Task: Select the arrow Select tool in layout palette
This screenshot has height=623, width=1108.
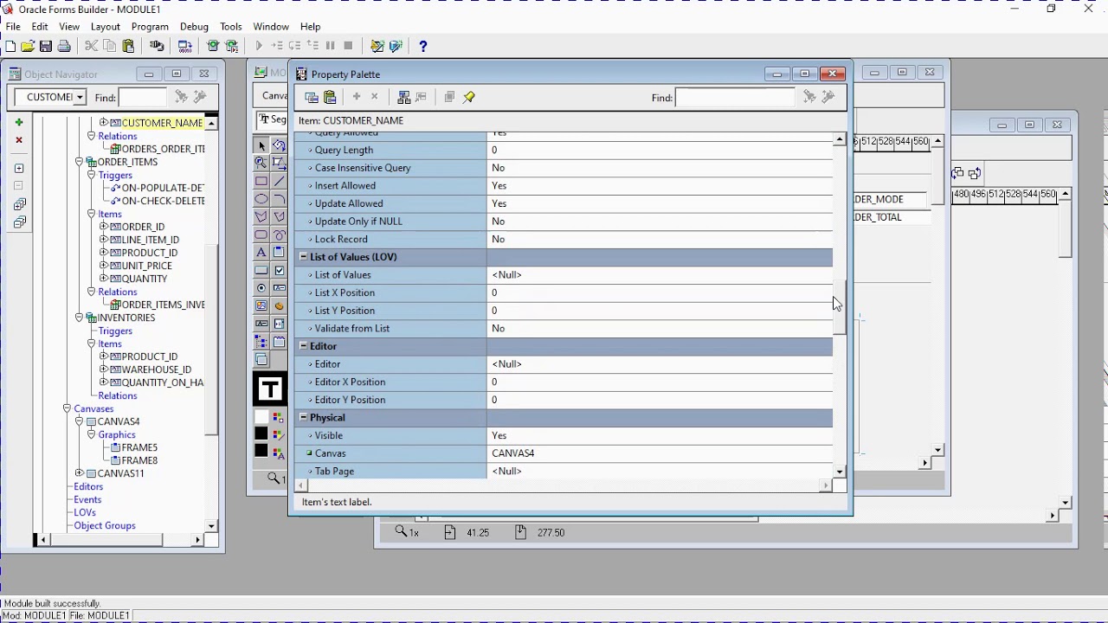Action: coord(261,145)
